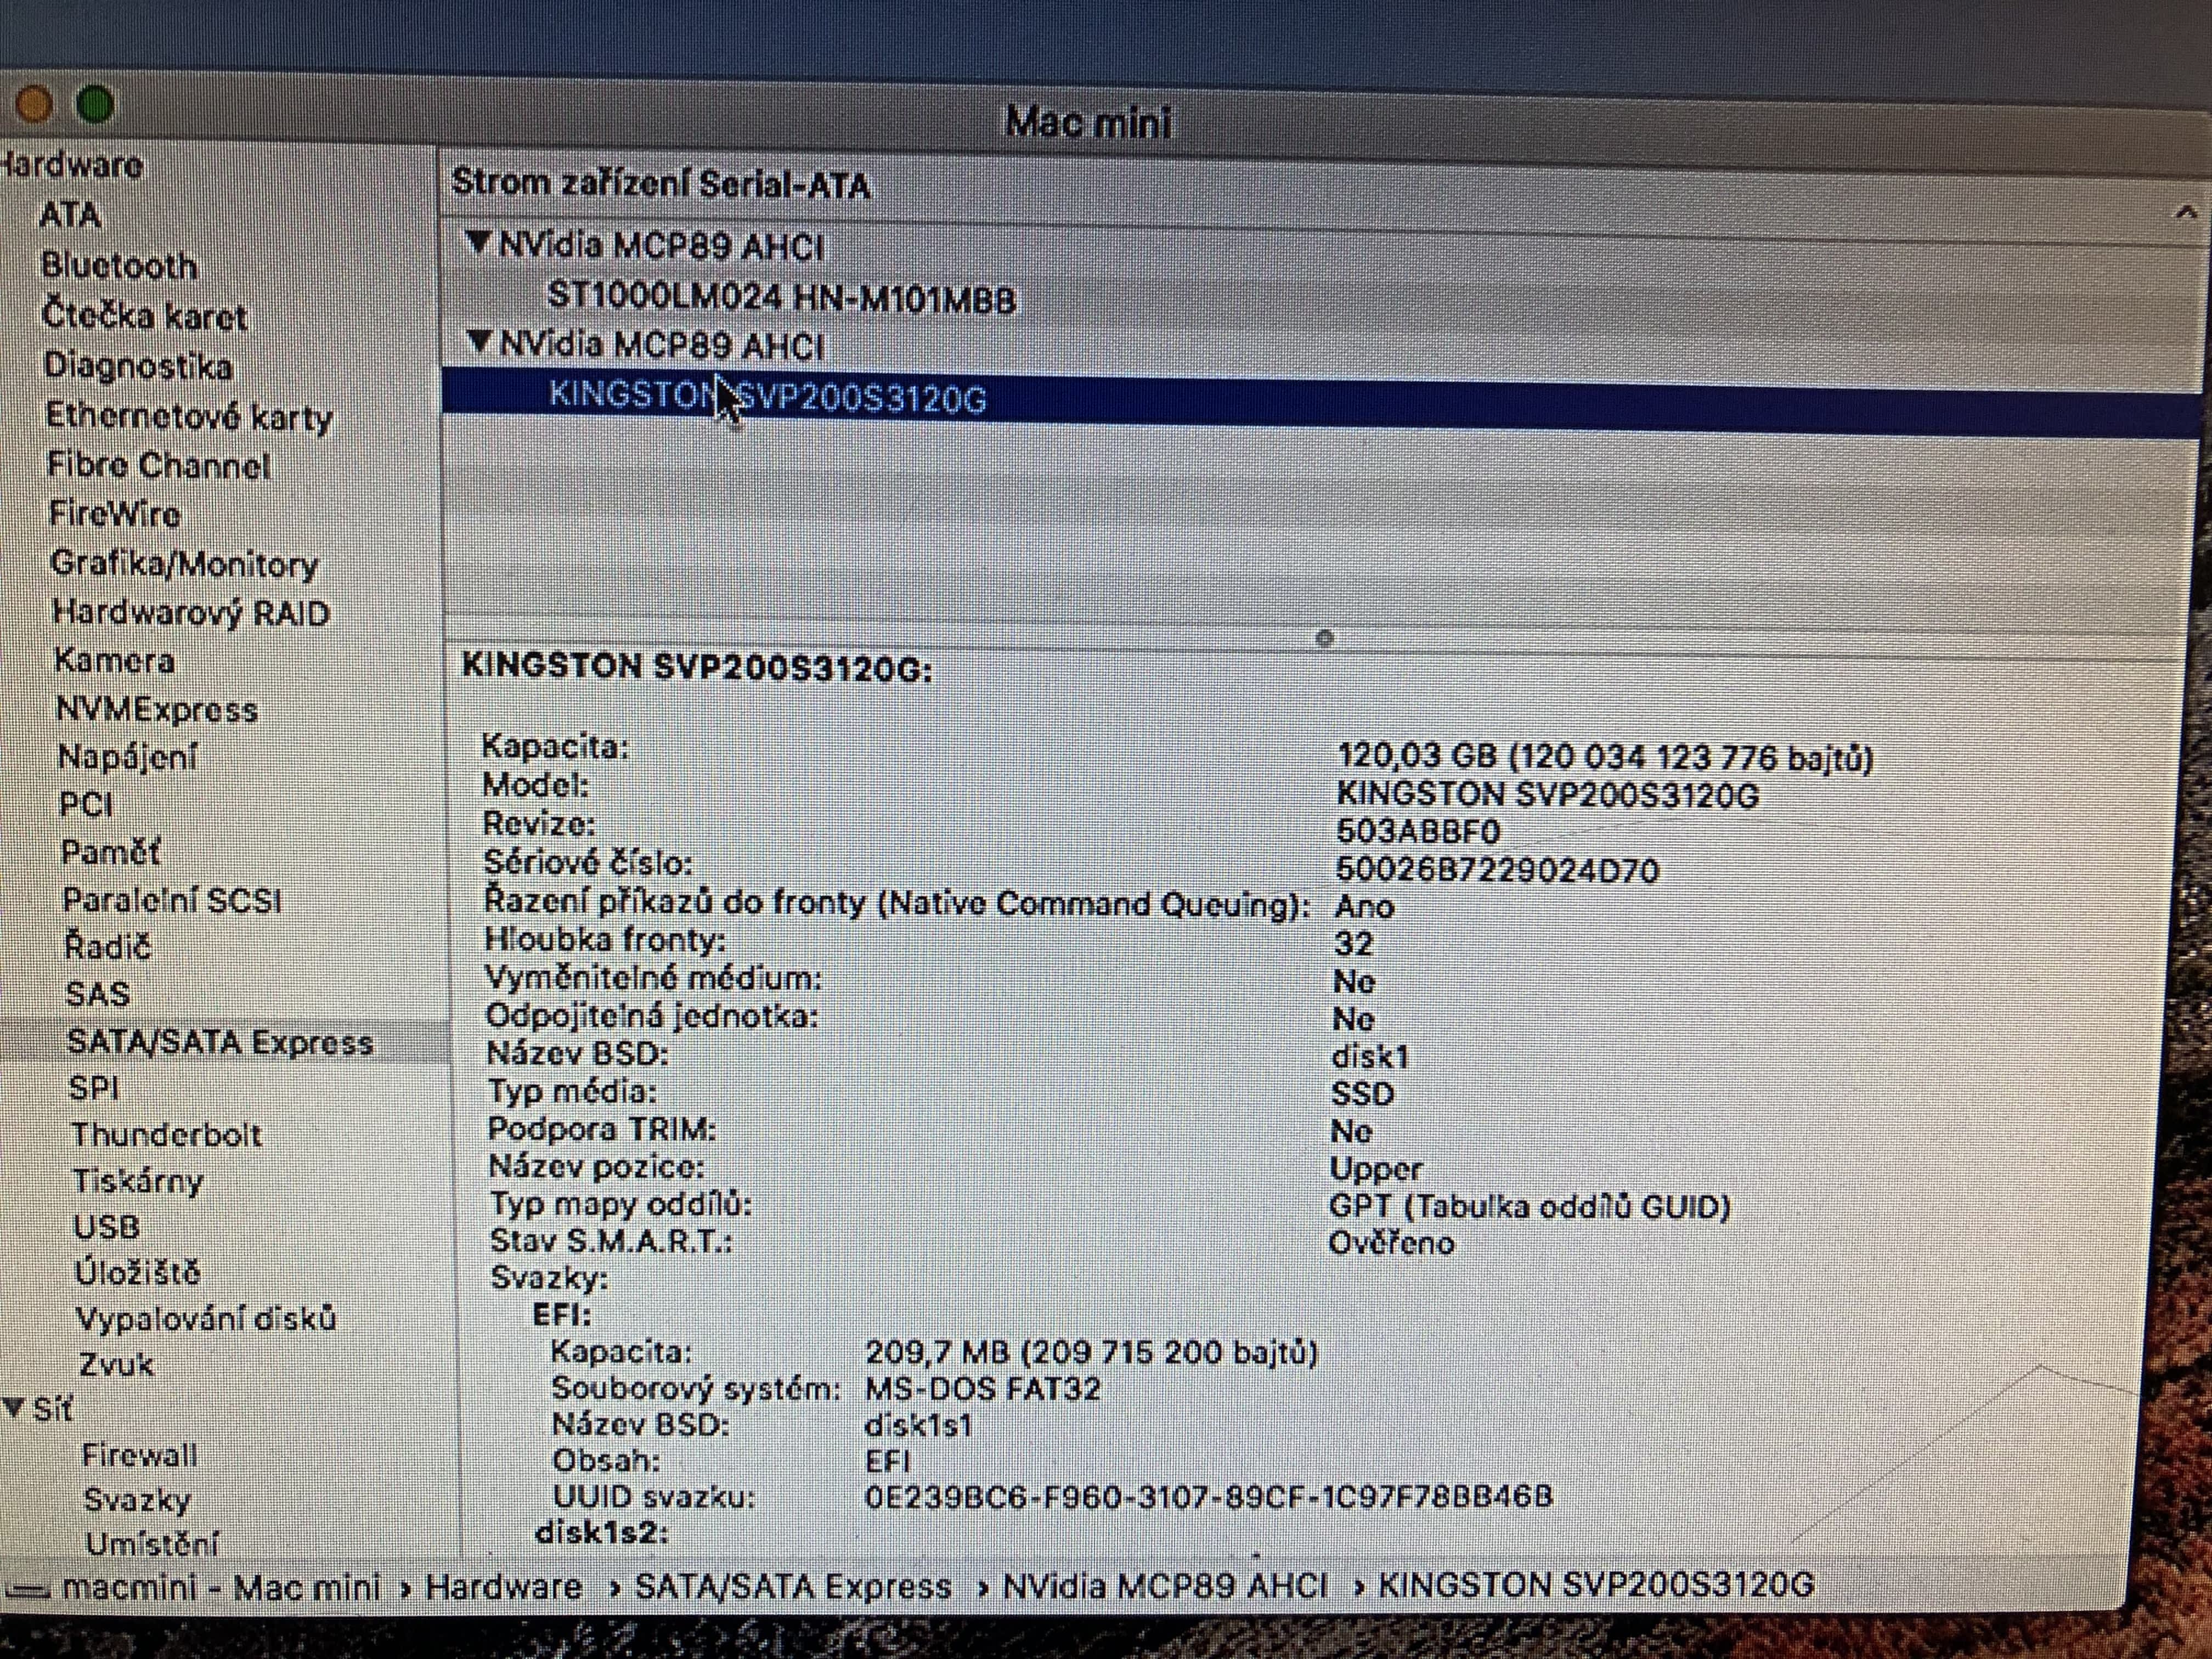2212x1659 pixels.
Task: Click the pane divider handle dot
Action: coord(1325,638)
